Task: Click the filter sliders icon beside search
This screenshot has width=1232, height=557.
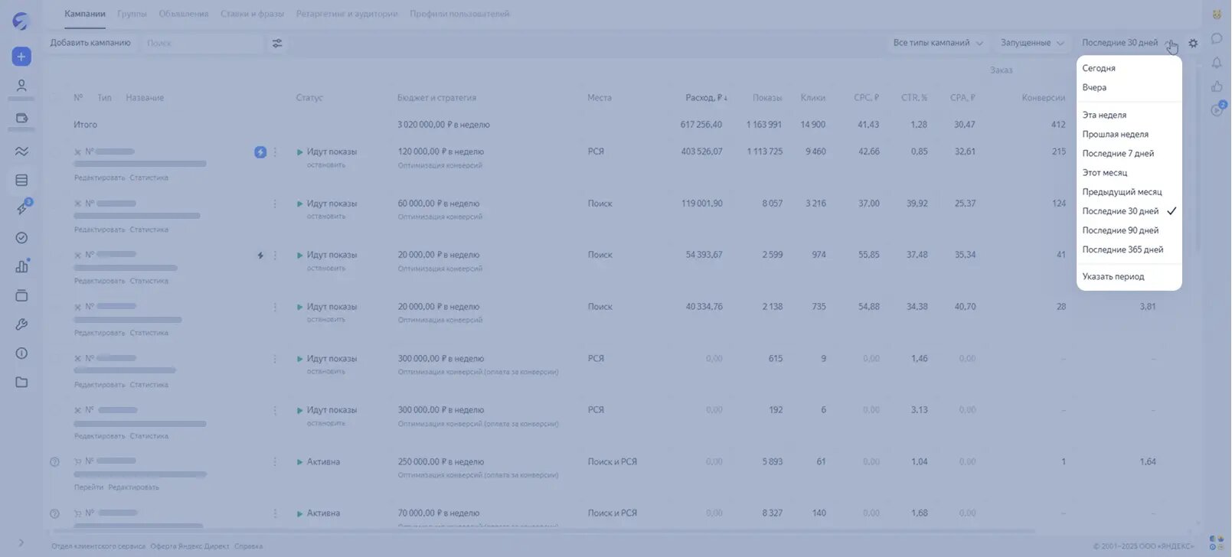Action: 277,44
